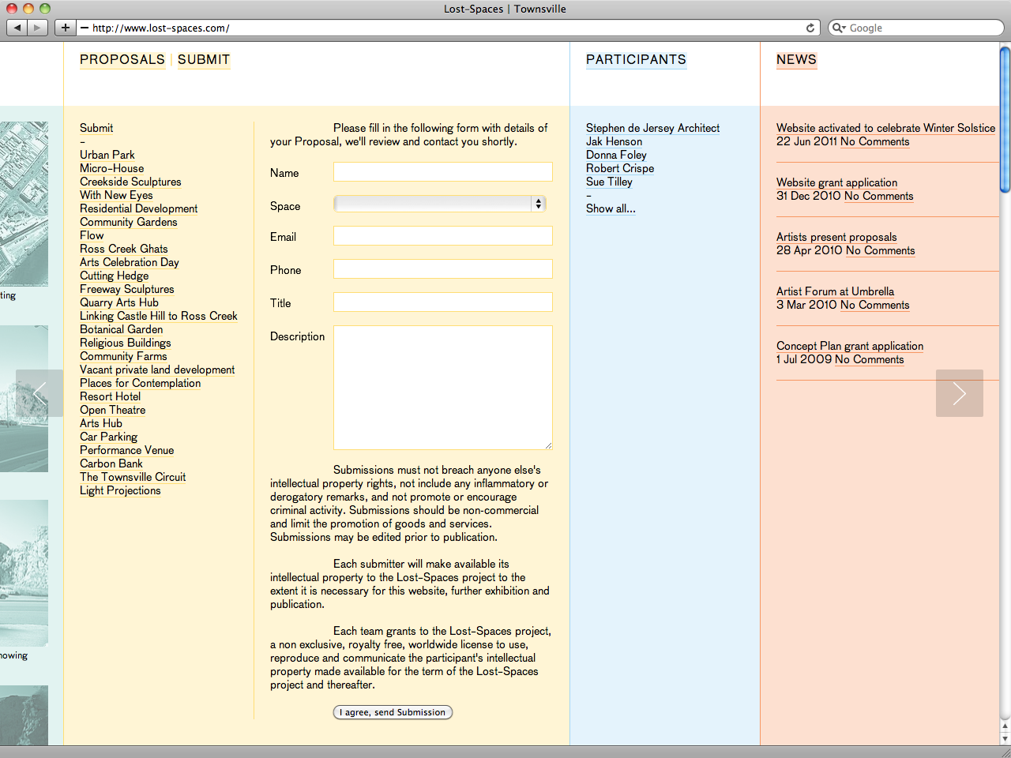Focus the Email input field
This screenshot has height=758, width=1011.
tap(443, 236)
